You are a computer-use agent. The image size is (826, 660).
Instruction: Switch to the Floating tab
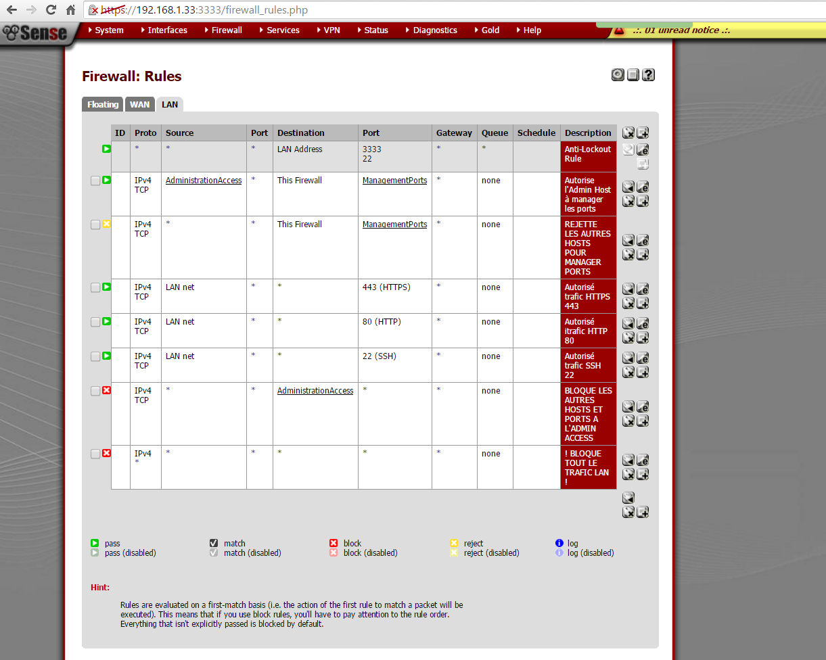pos(103,104)
